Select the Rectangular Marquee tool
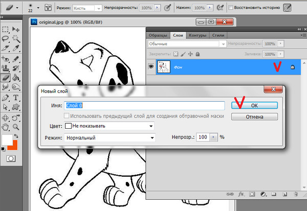The width and height of the screenshot is (307, 211). pyautogui.click(x=5, y=30)
